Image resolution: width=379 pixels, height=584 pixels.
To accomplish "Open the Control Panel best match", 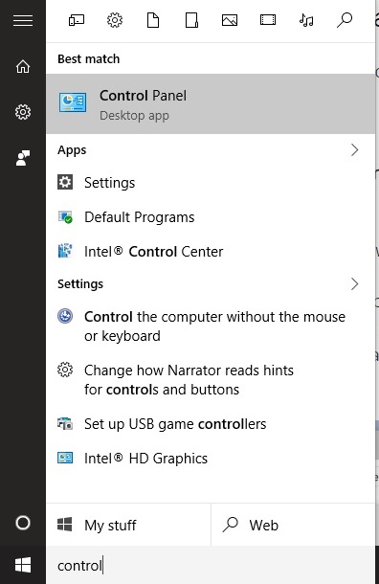I will point(211,104).
